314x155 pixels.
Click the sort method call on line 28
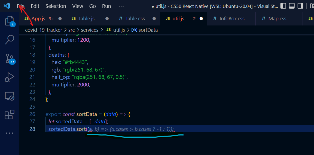tap(81, 129)
